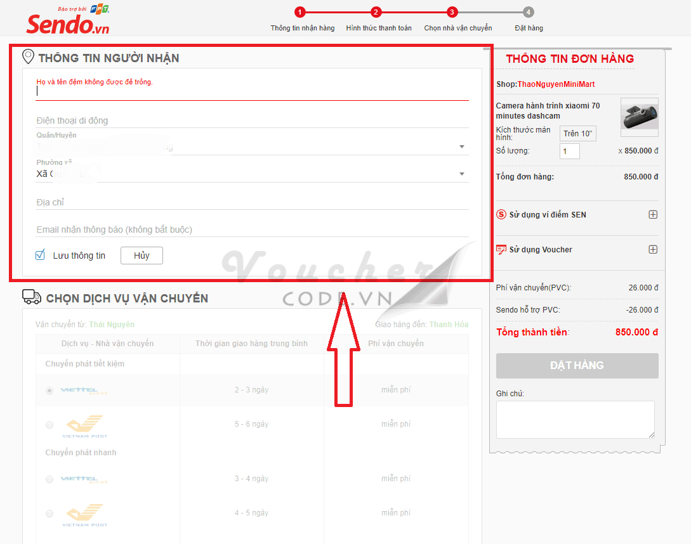Click the Vietnam Post logo for 5 - 6 ngày

click(x=84, y=425)
